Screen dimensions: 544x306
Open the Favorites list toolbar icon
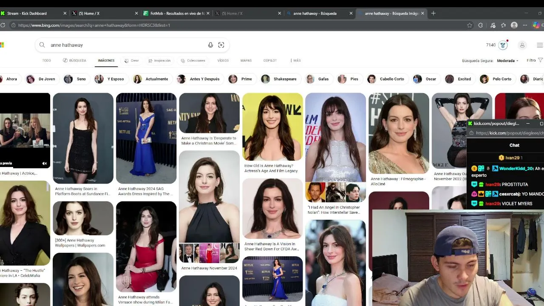click(x=504, y=25)
